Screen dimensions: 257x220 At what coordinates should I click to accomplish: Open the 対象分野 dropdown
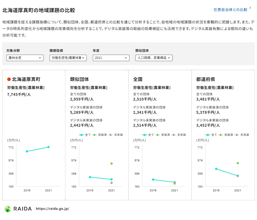pyautogui.click(x=25, y=58)
